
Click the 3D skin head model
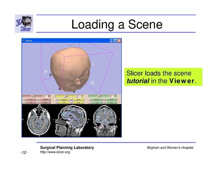tap(71, 70)
